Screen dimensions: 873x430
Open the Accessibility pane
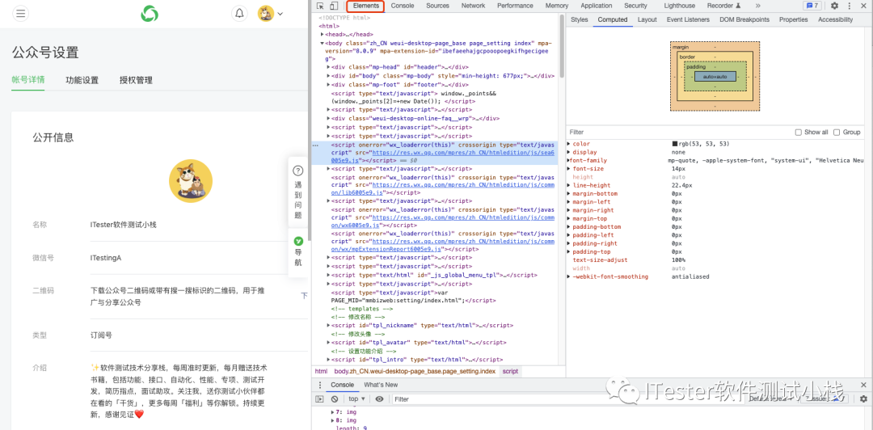[835, 19]
